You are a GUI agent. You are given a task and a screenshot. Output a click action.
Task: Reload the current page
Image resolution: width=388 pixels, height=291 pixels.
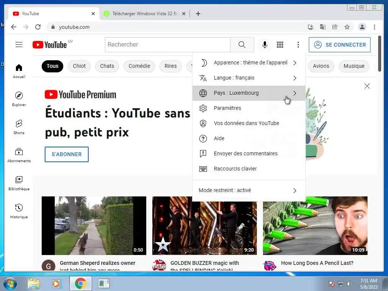[38, 27]
